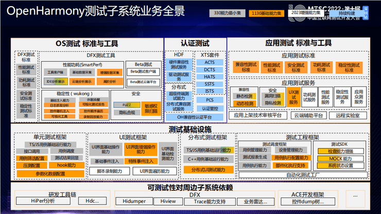Select the 'Beta测试客户端' box
The height and width of the screenshot is (214, 381).
tap(143, 72)
